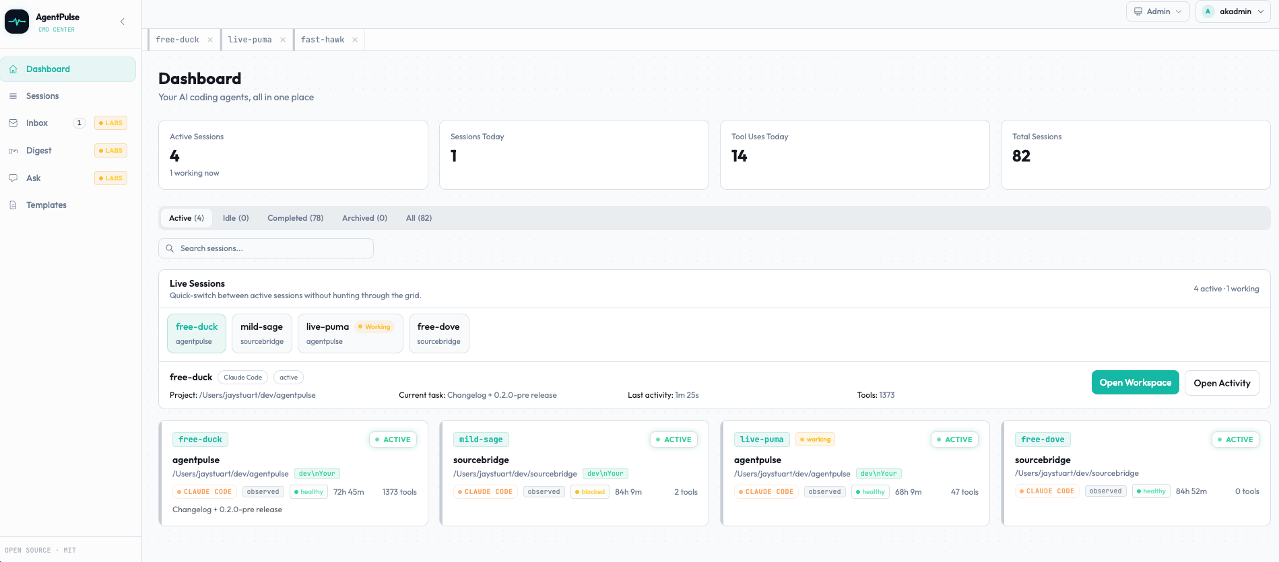1279x562 pixels.
Task: Select the mild-sage live session chip
Action: tap(262, 333)
